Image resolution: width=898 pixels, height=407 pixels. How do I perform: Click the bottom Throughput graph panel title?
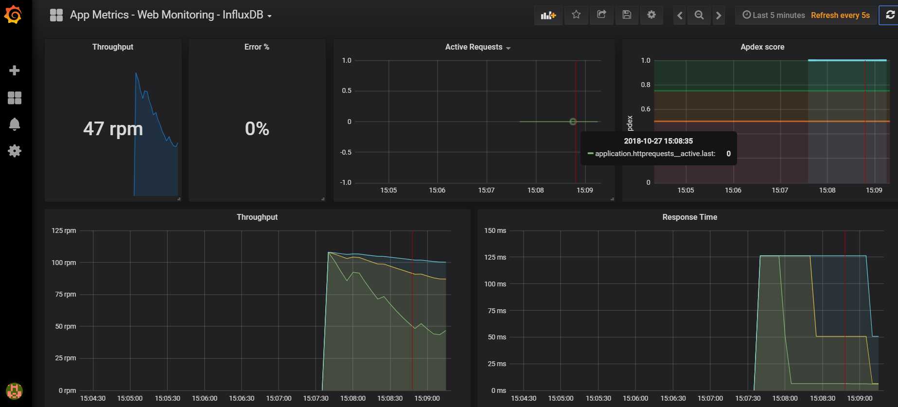coord(257,217)
